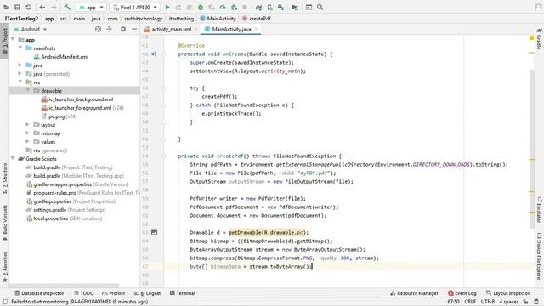Click the override gutter icon beside onCreate
Screen dimensions: 544x306
[154, 54]
